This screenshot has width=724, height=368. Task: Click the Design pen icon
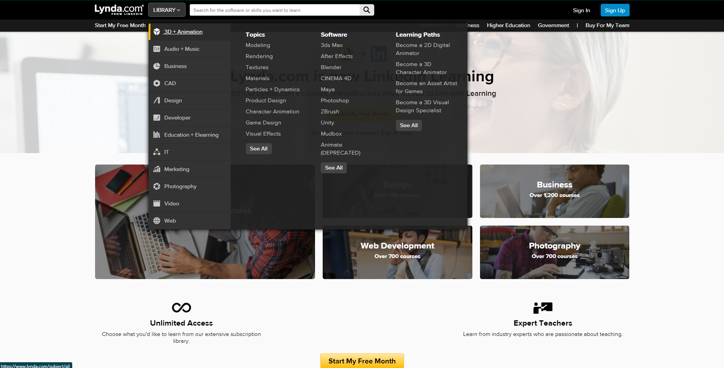[157, 100]
